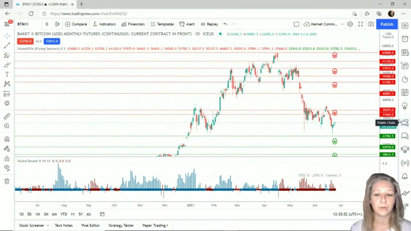The height and width of the screenshot is (231, 411).
Task: Open the prediction and measurement tools
Action: (7, 94)
